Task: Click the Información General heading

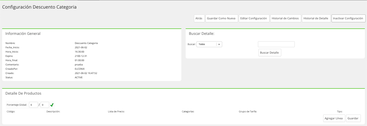Action: (23, 34)
